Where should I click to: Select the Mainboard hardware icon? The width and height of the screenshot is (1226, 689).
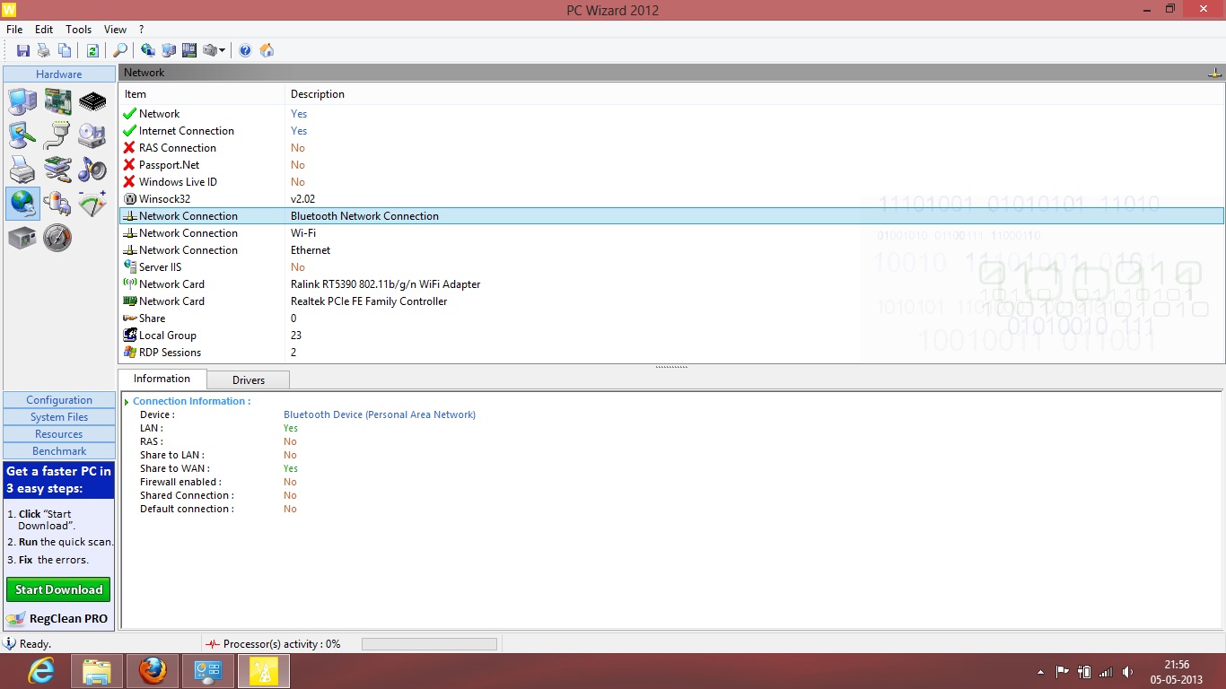click(57, 101)
